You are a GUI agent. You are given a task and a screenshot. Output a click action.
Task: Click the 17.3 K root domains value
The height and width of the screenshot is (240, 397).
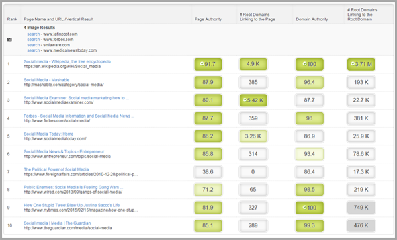click(x=361, y=172)
